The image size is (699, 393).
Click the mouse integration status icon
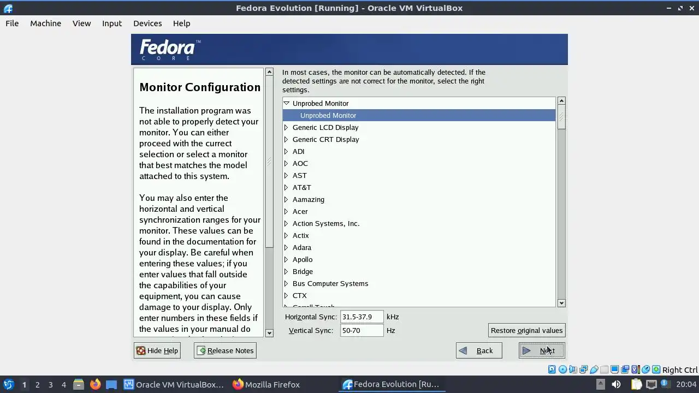pyautogui.click(x=645, y=370)
